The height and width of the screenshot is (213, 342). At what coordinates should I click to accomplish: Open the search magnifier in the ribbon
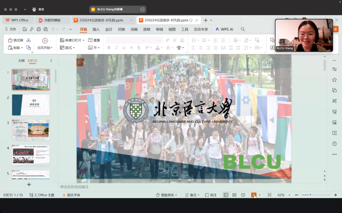[243, 29]
